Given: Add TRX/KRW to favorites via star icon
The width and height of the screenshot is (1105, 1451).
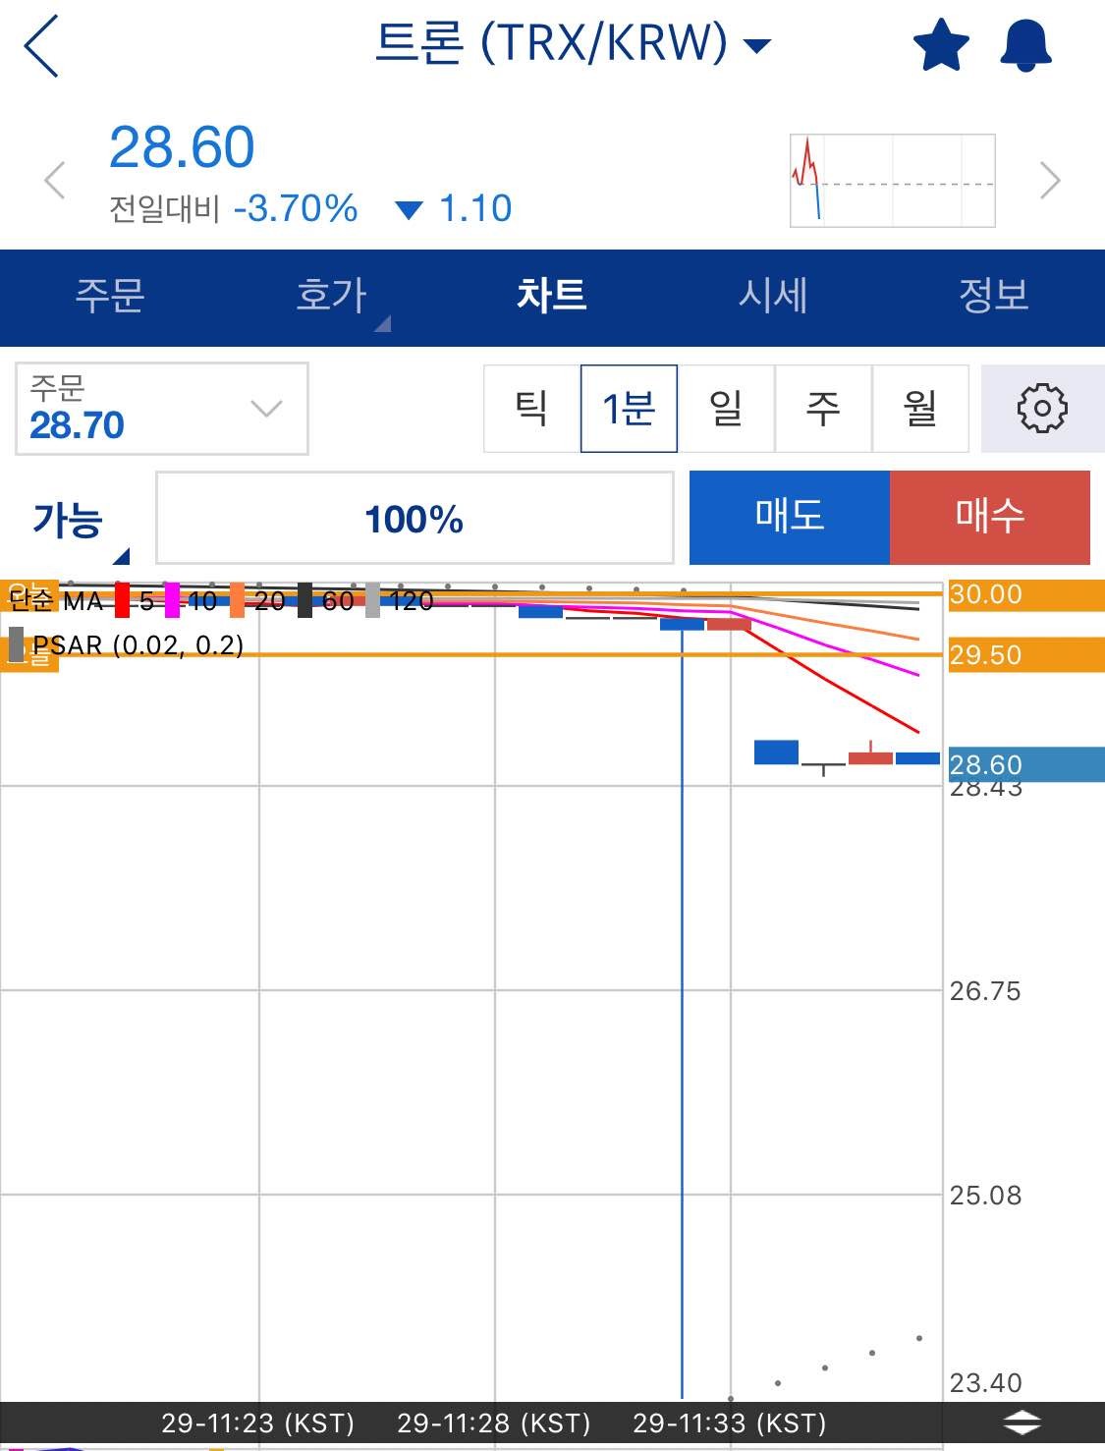Looking at the screenshot, I should (940, 44).
